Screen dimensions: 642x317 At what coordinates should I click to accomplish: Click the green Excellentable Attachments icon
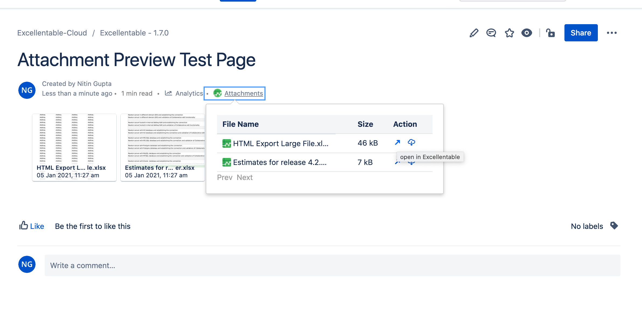click(x=217, y=93)
